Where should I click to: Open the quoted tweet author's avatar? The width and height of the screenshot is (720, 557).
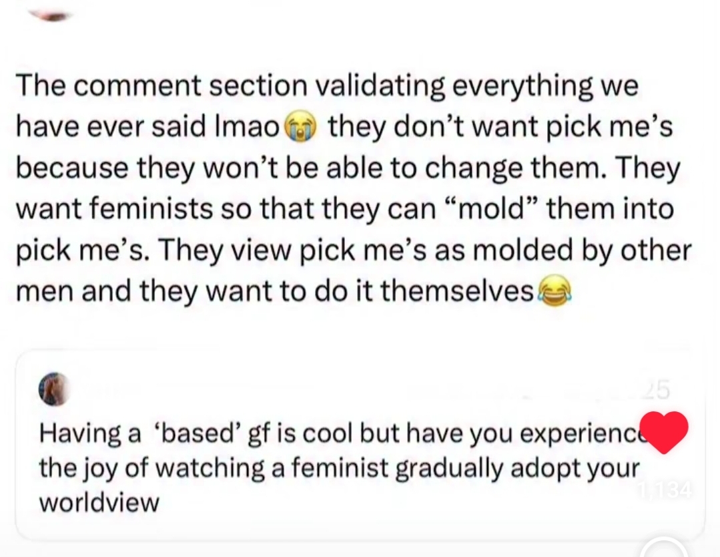point(55,389)
